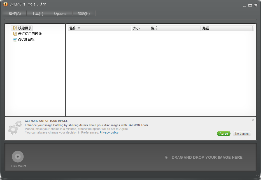The image size is (261, 180).
Task: Select iSCSI 目标 in the tree
Action: [26, 39]
